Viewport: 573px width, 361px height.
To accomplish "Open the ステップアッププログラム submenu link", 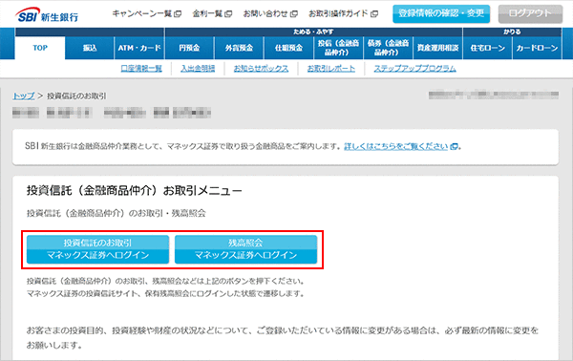I will (414, 69).
